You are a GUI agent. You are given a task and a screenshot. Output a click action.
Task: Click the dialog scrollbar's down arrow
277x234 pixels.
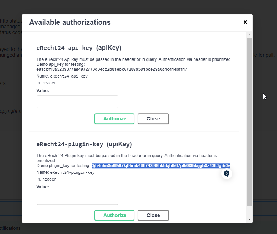coord(249,219)
